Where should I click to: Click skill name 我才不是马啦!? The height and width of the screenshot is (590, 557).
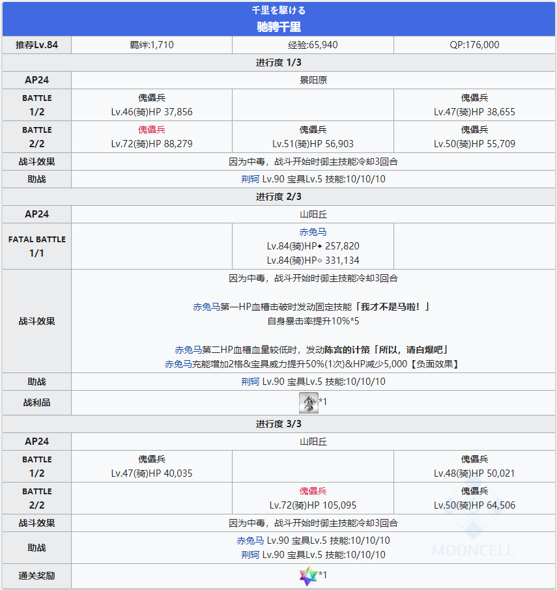pos(390,307)
